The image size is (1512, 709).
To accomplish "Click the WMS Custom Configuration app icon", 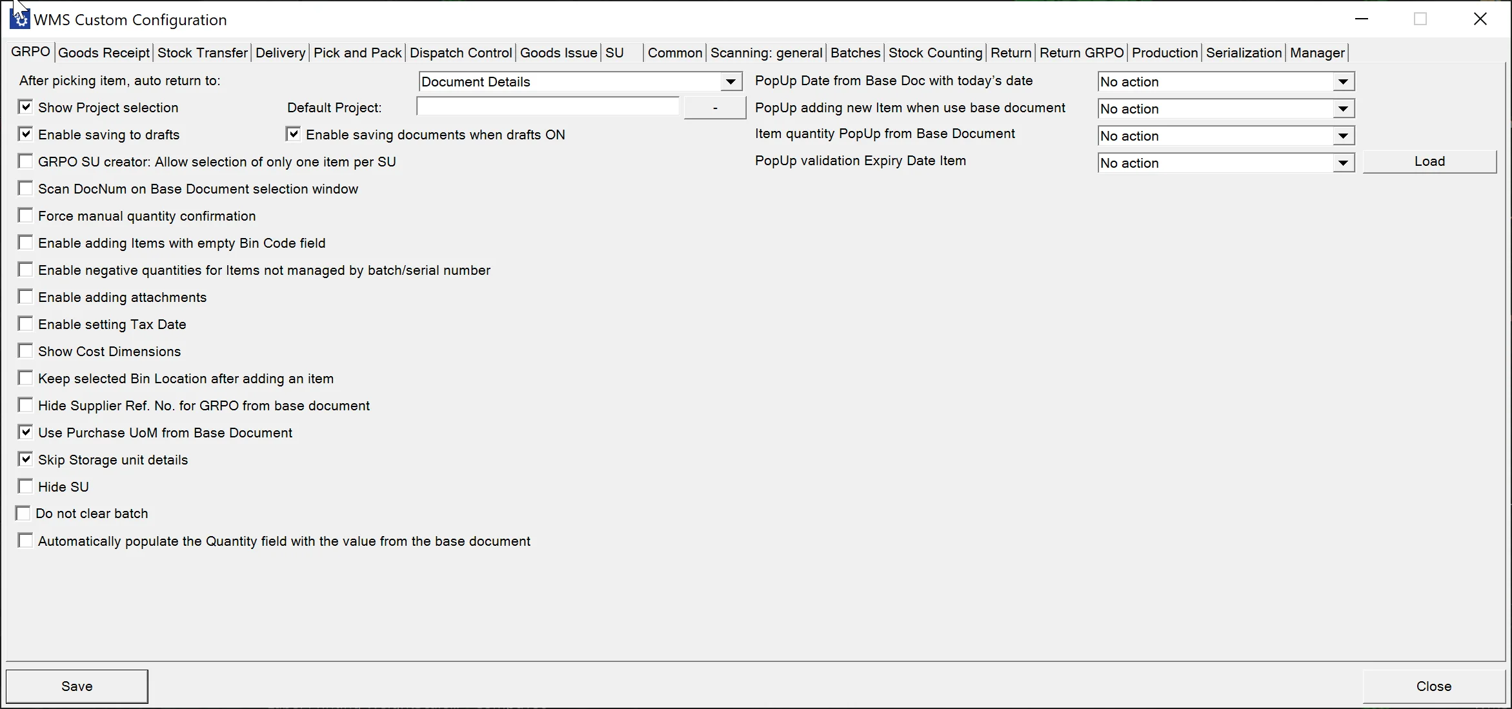I will click(20, 19).
